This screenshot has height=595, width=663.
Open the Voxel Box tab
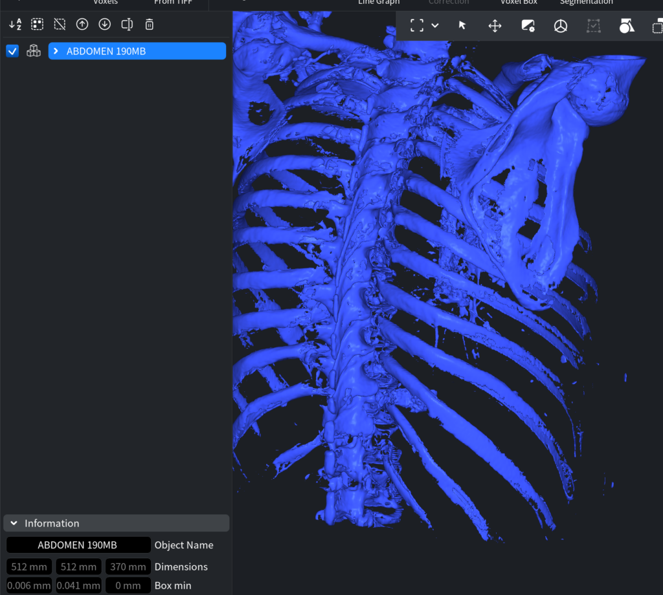click(x=519, y=3)
